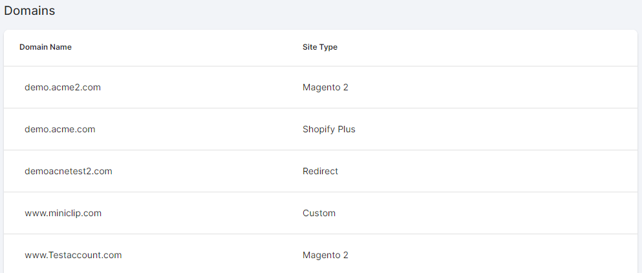642x273 pixels.
Task: Sort by the Site Type column header
Action: tap(320, 47)
